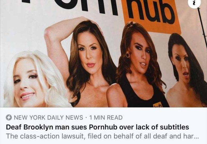
Task: Open the "Deaf Brooklyn man sues Pornhub" headline
Action: 98,127
